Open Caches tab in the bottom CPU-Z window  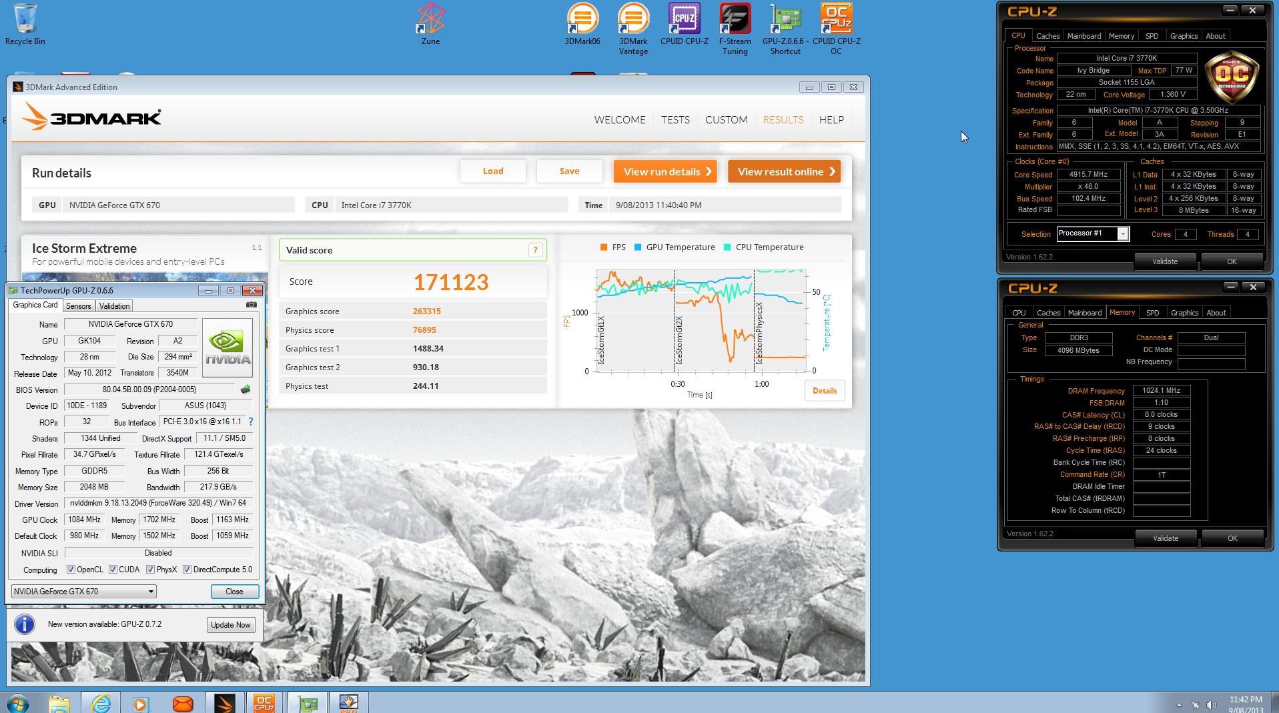click(1048, 313)
